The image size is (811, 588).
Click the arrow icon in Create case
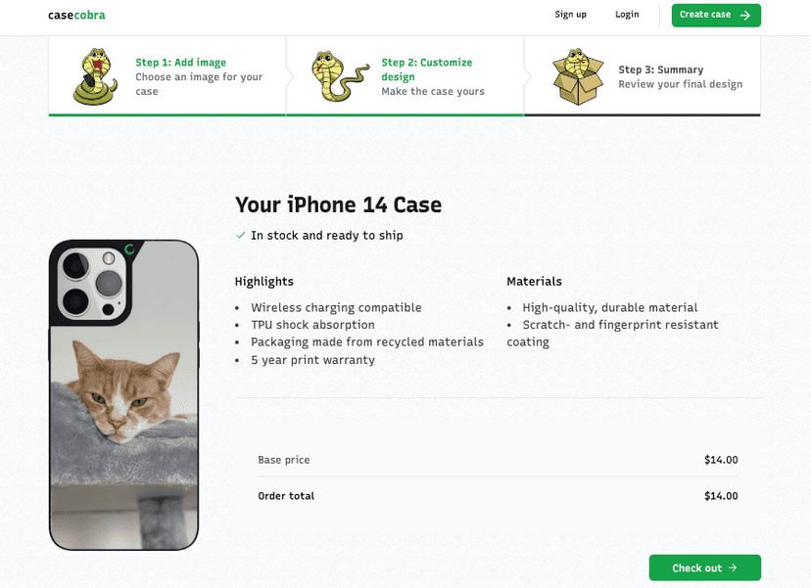(x=744, y=15)
